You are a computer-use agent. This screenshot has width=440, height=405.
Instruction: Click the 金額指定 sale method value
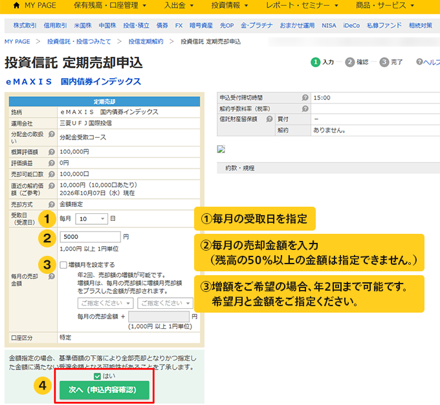71,204
